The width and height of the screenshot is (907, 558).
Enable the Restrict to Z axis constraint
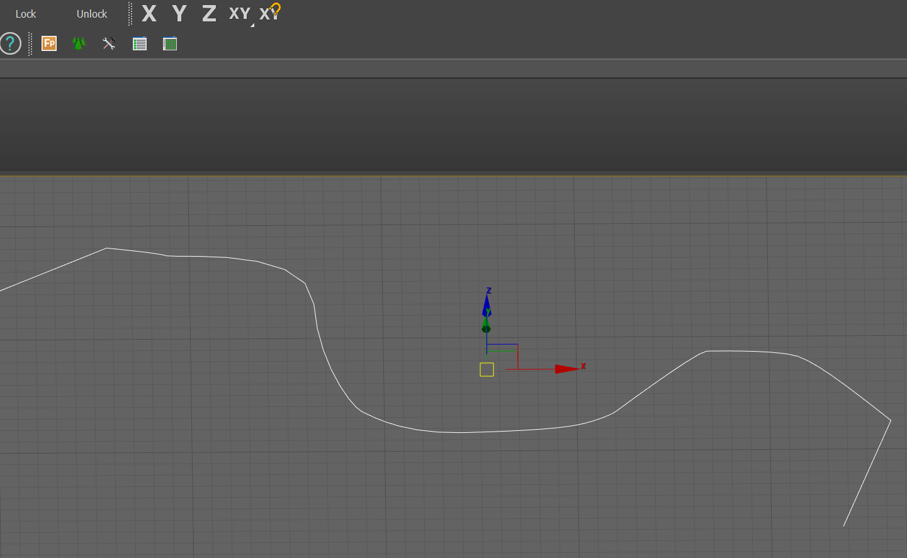point(208,13)
